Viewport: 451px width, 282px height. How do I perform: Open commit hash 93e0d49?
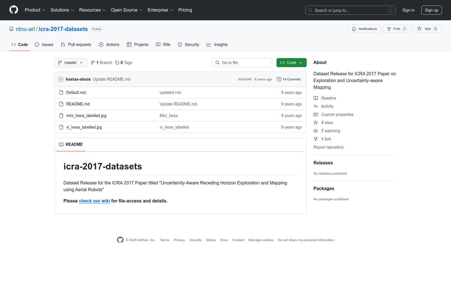(245, 79)
